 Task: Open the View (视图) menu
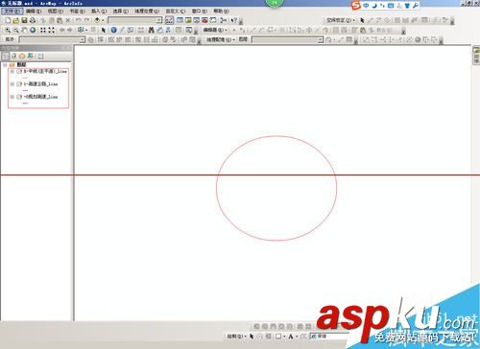(x=56, y=11)
